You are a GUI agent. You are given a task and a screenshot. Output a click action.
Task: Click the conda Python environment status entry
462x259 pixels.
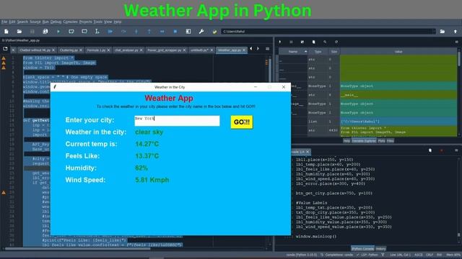pyautogui.click(x=302, y=255)
